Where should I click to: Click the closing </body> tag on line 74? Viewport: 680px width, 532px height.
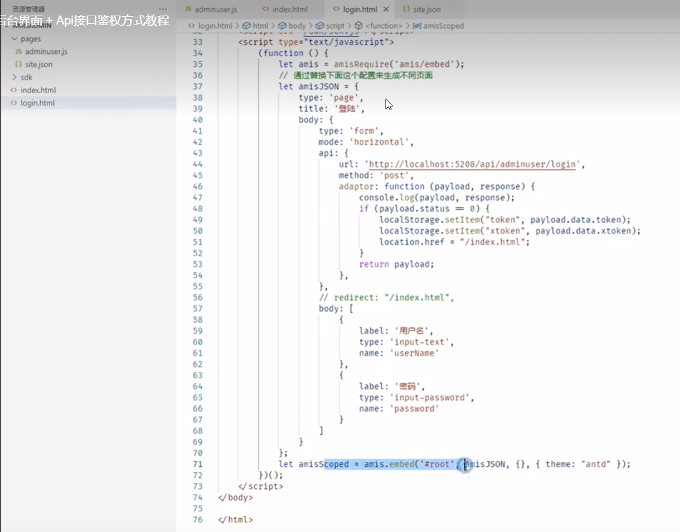[x=235, y=498]
